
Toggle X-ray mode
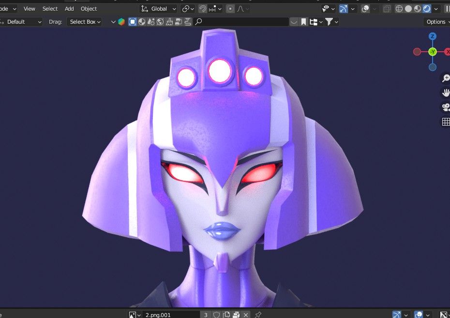click(387, 9)
